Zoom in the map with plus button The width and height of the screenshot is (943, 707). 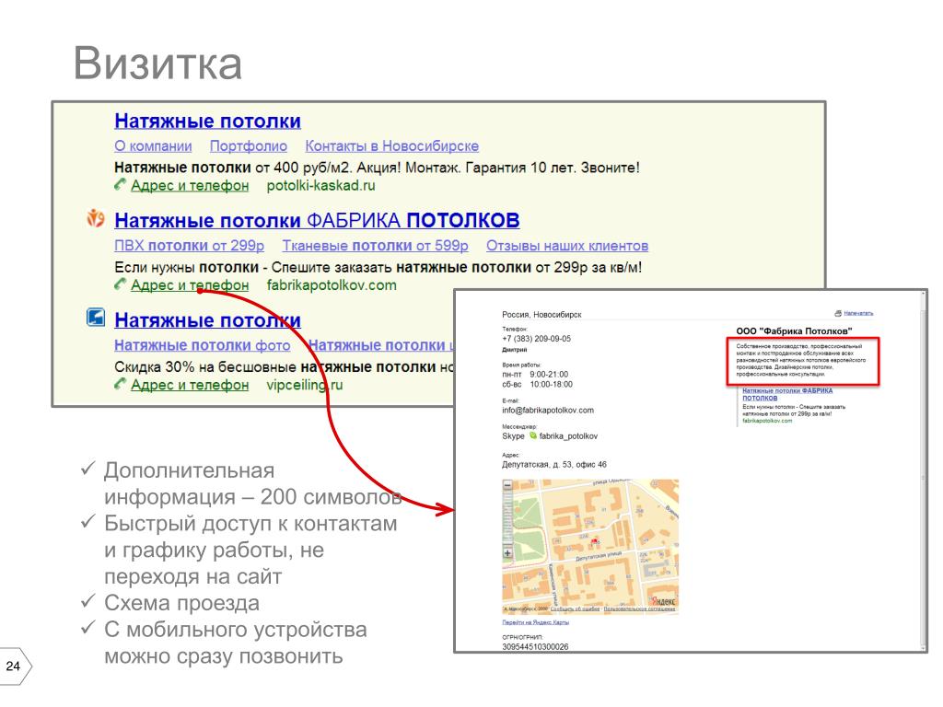click(x=507, y=552)
